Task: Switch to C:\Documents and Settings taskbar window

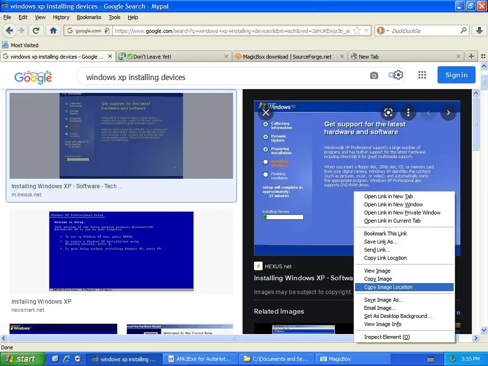Action: coord(276,359)
